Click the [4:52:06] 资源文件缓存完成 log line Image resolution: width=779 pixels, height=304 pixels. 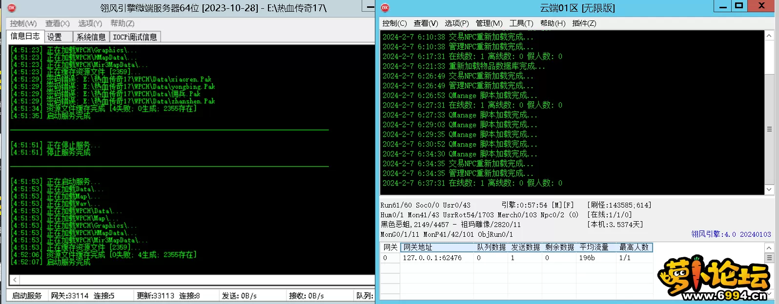(x=103, y=255)
